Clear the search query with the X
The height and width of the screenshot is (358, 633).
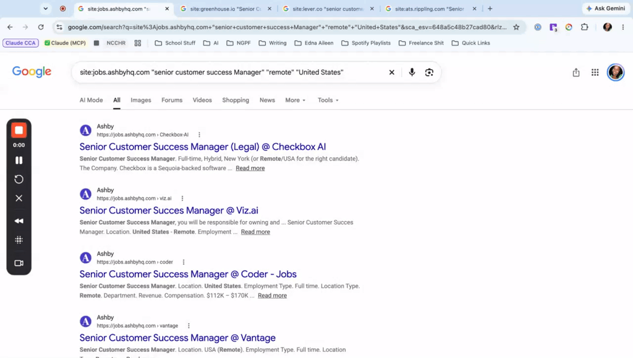[x=391, y=72]
